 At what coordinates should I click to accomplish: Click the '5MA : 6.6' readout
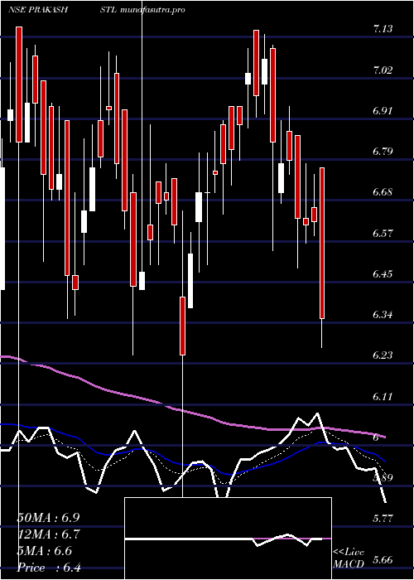[45, 551]
